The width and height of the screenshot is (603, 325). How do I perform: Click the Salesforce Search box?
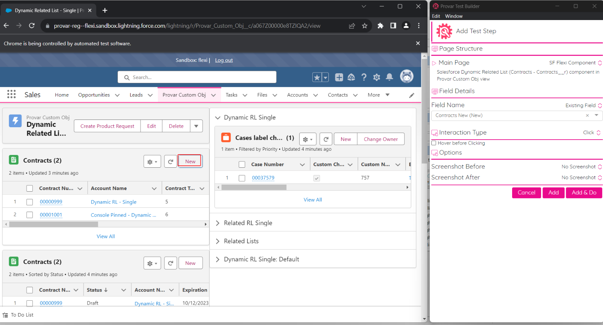(x=197, y=77)
